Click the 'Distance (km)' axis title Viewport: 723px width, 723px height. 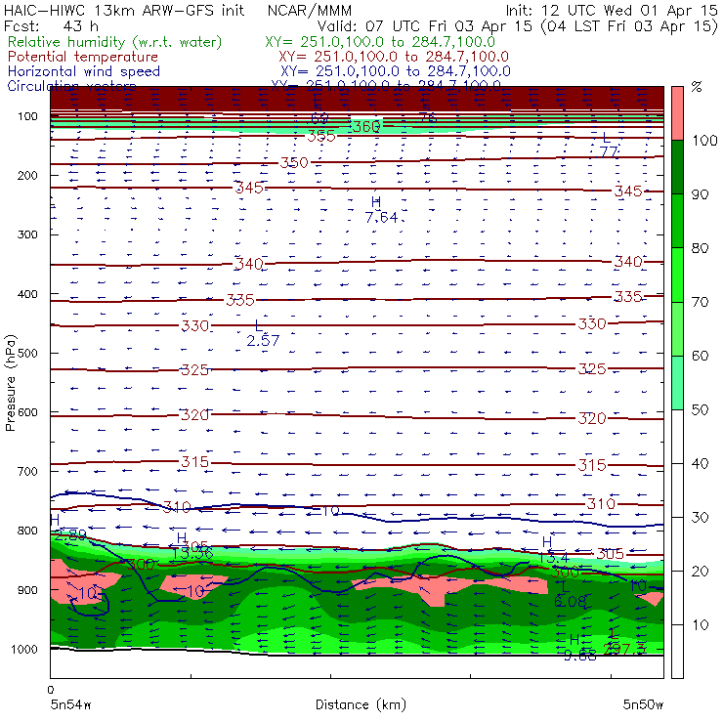coord(361,704)
